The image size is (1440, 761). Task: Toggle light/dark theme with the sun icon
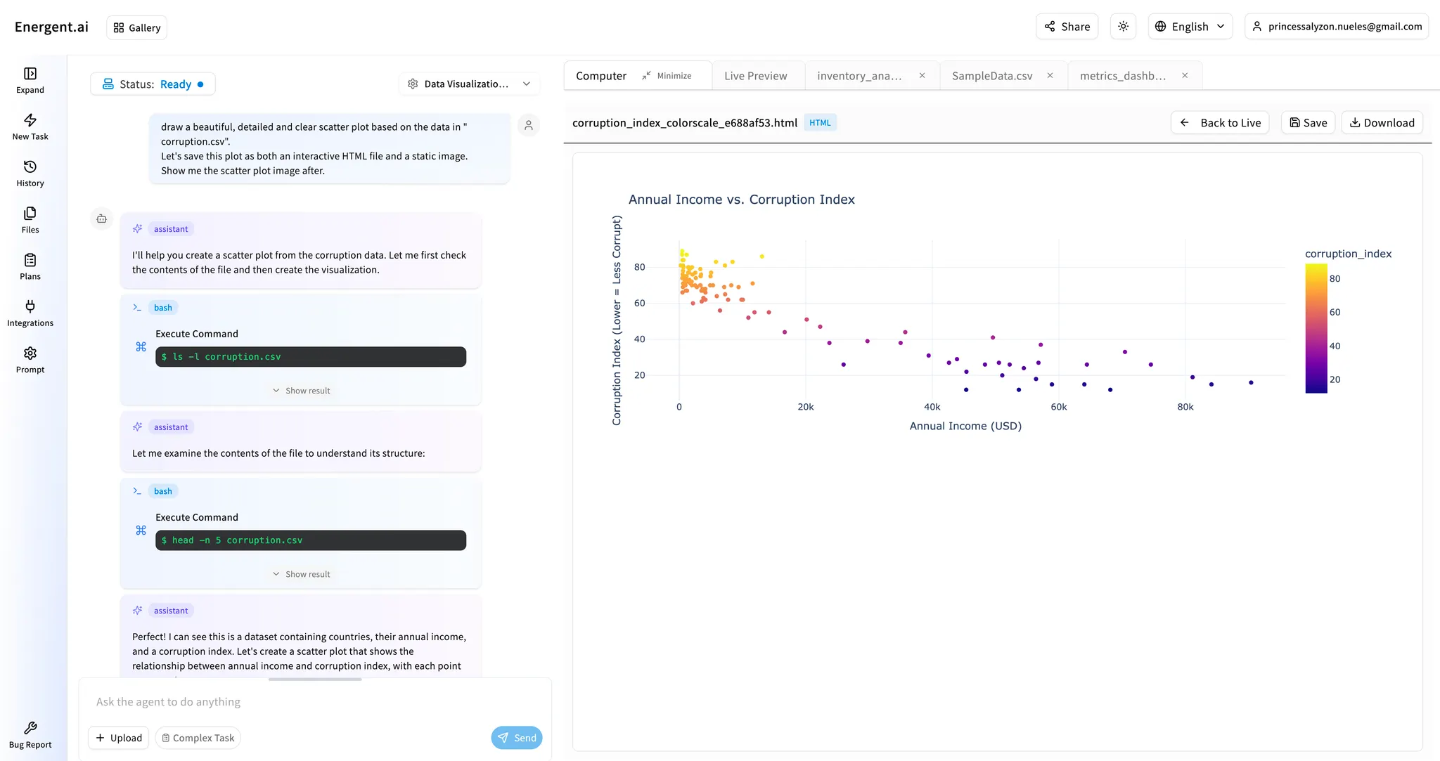click(x=1123, y=26)
